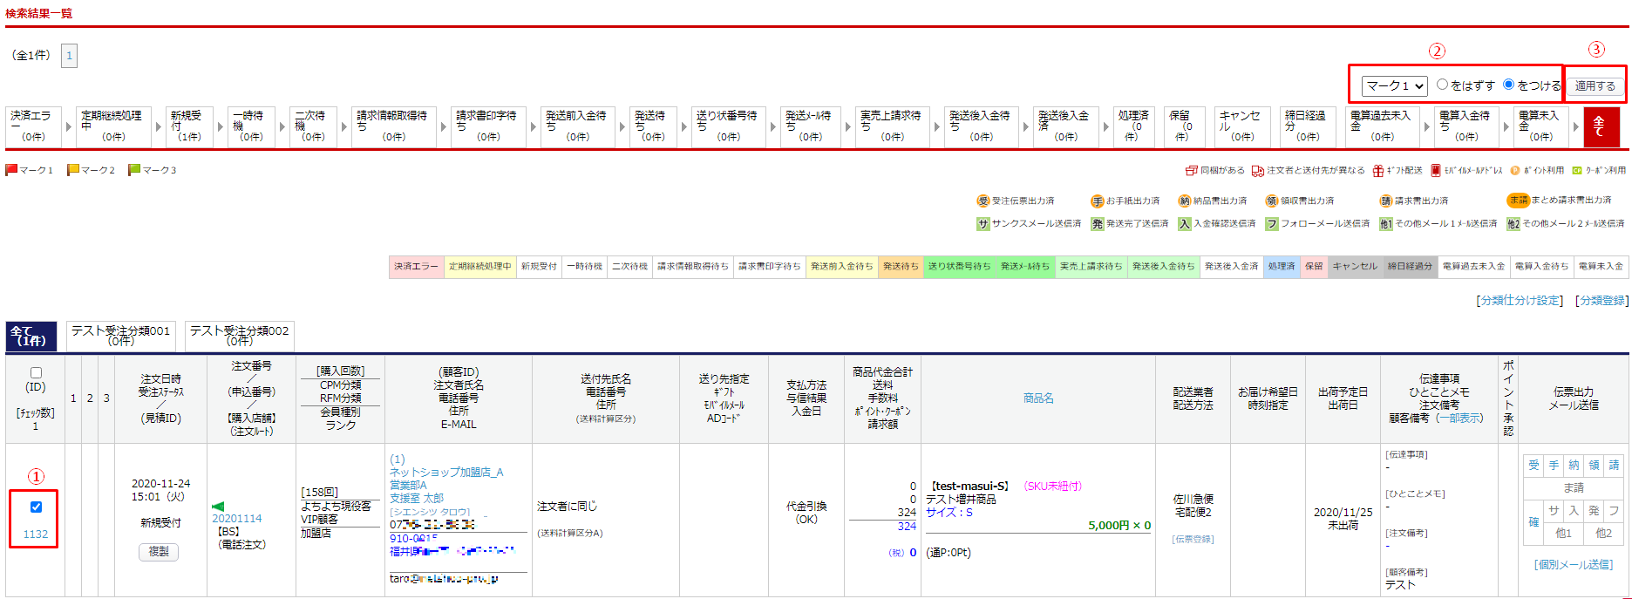
Task: Click the 領 receipt output icon in row
Action: coord(1594,466)
